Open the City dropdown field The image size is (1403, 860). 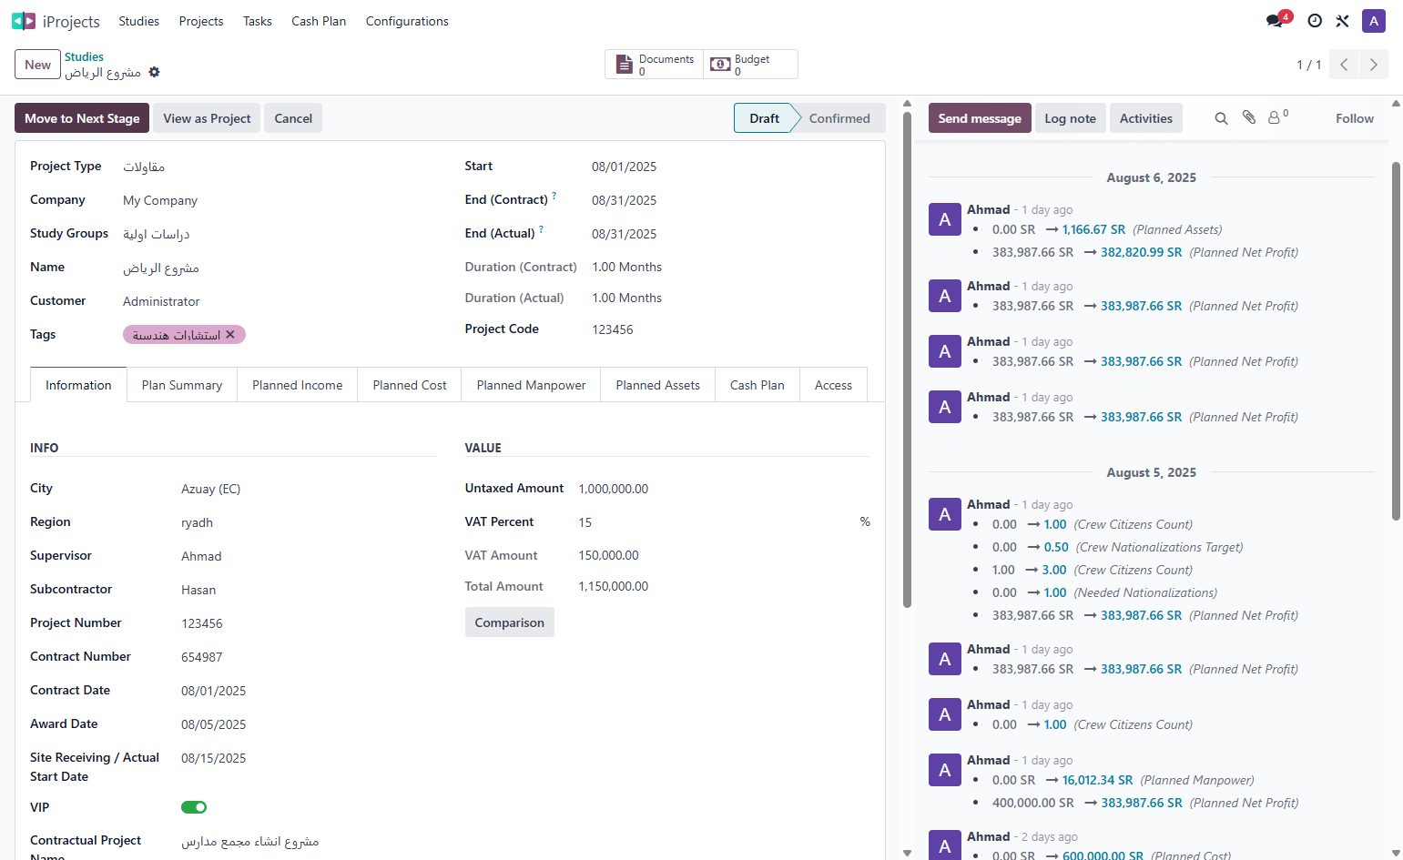click(309, 489)
